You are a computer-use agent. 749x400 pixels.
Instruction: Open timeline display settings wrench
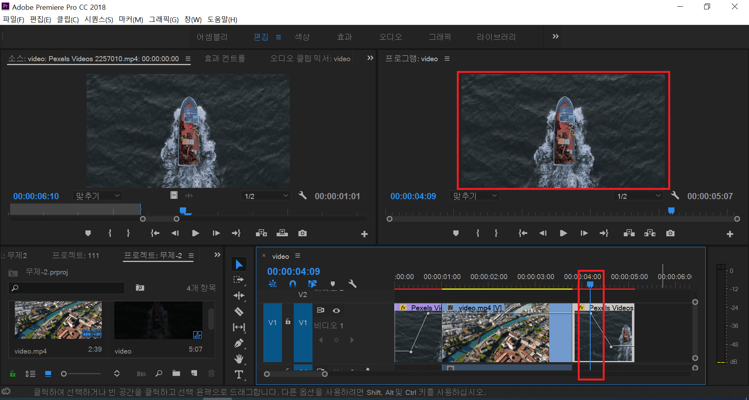(x=352, y=284)
